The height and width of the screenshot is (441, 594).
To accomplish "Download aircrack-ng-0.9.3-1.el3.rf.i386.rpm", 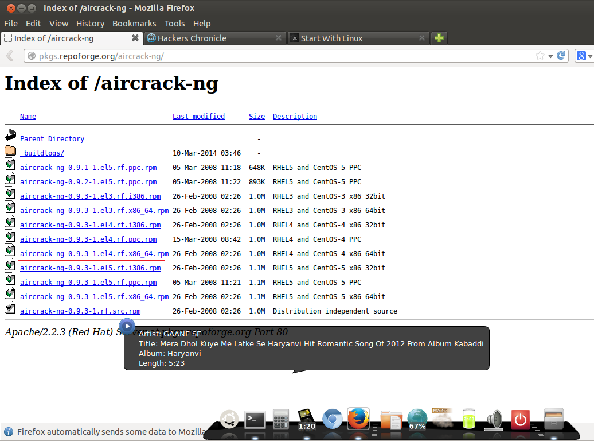I will [90, 196].
